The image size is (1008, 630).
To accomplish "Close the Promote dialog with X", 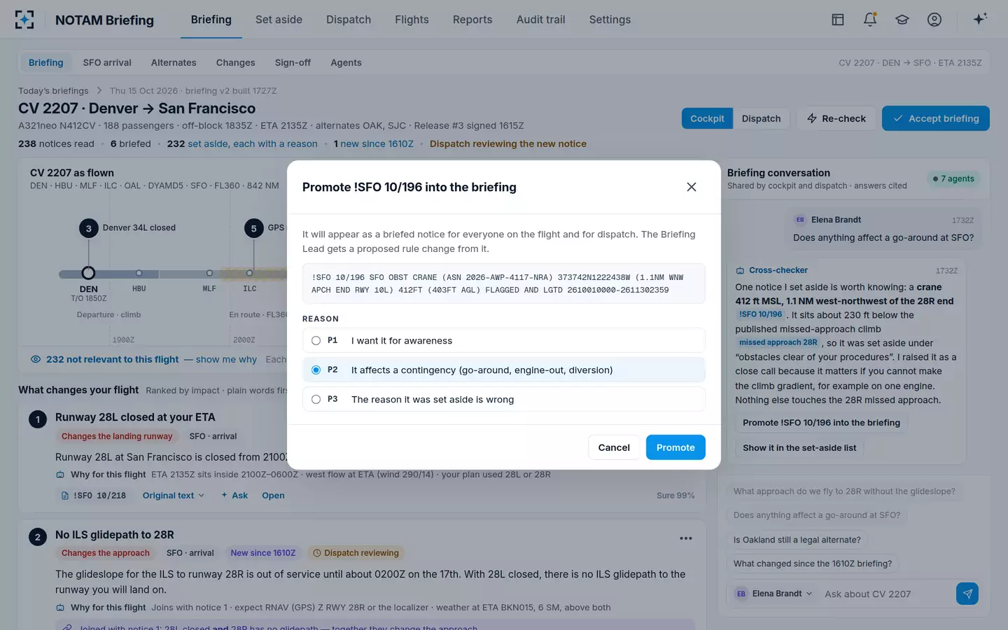I will (692, 187).
